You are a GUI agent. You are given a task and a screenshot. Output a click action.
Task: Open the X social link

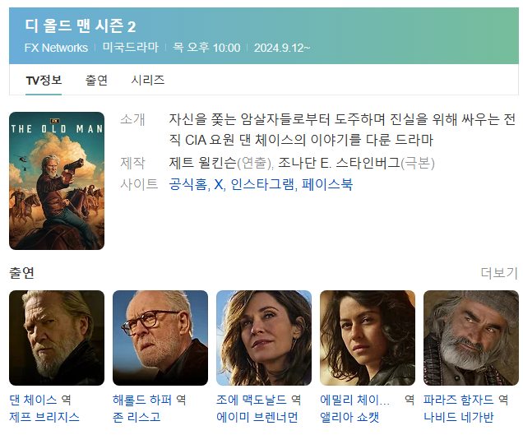tap(219, 184)
